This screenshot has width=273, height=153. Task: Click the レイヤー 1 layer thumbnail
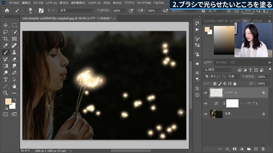click(216, 93)
